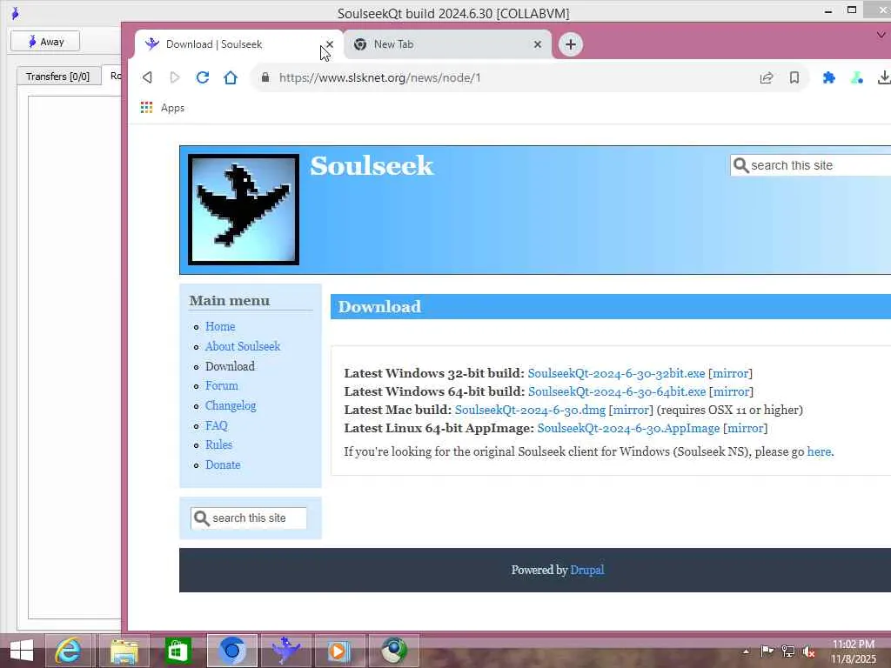Screen dimensions: 891x668
Task: Click the muted volume tray icon
Action: [x=808, y=651]
